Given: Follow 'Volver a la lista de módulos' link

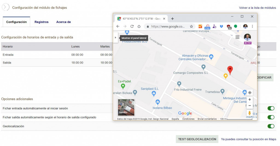Looking at the screenshot, I should pos(257,8).
